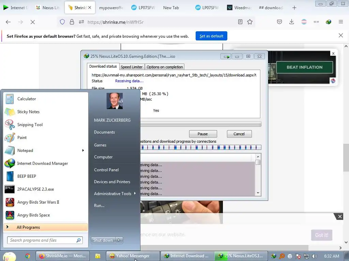The image size is (349, 261).
Task: Run 2PACALYPSE 2.3.exe from Start menu
Action: click(46, 189)
